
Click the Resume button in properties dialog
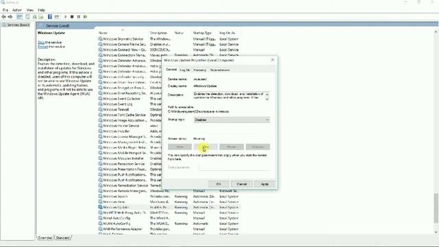(258, 147)
